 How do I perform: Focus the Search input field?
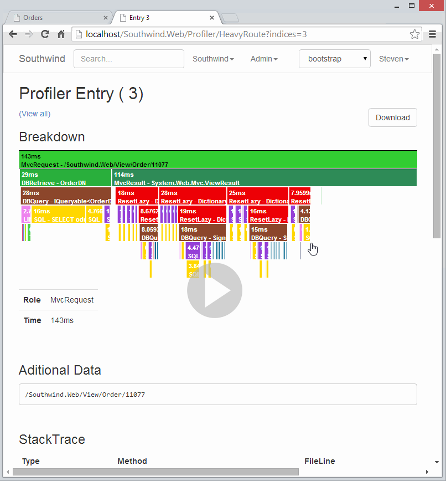128,59
